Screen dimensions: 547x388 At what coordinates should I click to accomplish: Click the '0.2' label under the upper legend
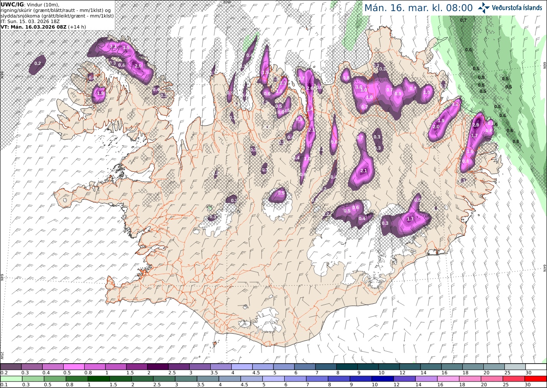(x=3, y=373)
